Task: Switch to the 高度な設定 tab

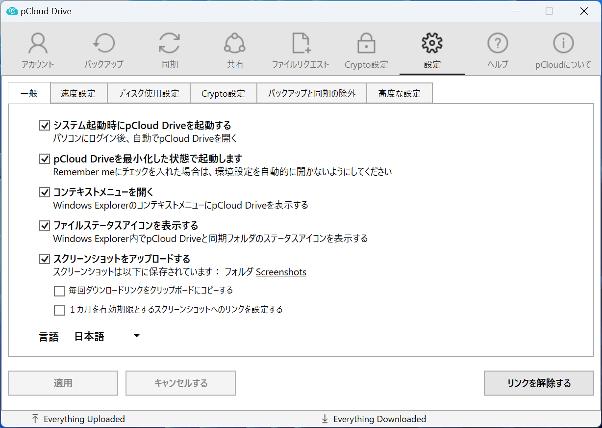Action: click(x=400, y=93)
